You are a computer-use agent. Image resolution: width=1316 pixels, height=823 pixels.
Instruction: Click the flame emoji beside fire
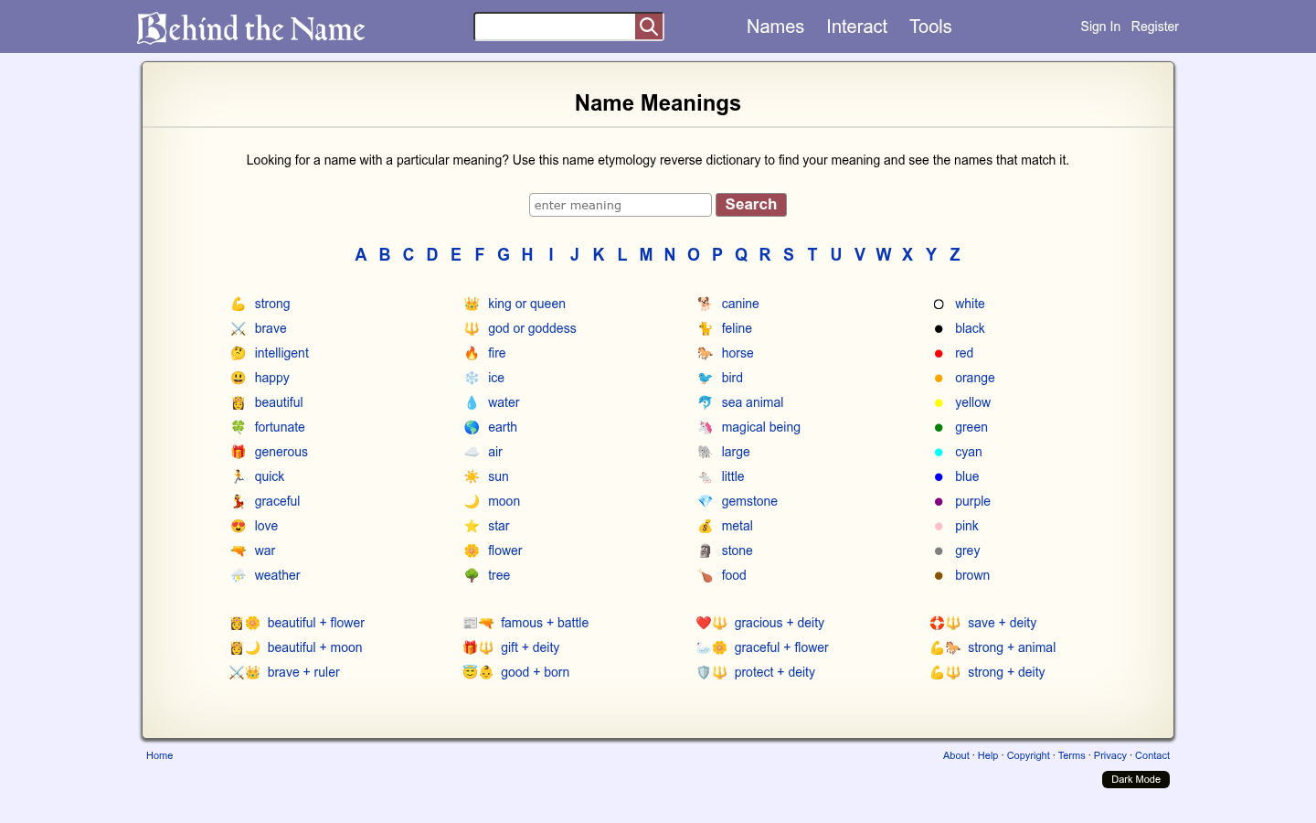point(472,353)
